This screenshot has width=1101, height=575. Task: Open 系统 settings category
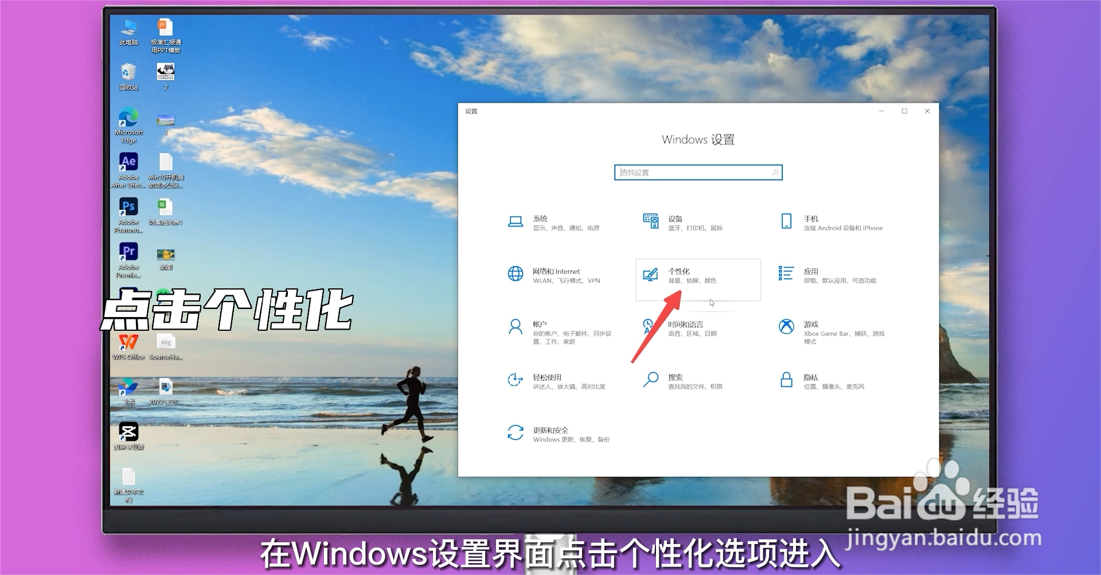(x=554, y=222)
